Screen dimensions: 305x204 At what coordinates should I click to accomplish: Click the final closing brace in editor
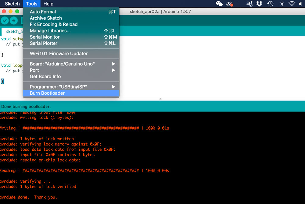tap(2, 81)
